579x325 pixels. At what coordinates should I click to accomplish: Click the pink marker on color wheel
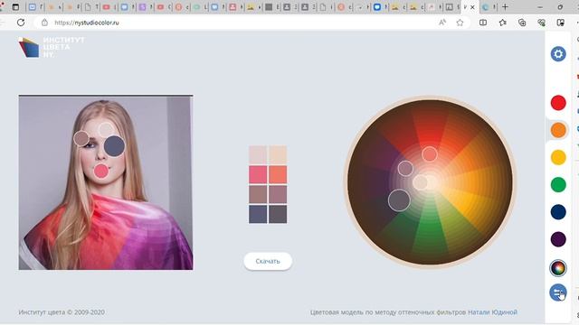pos(430,154)
